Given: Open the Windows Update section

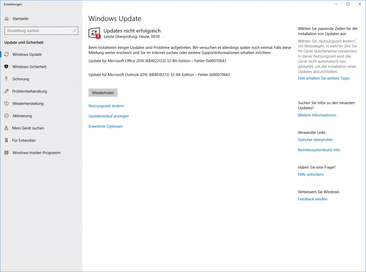Looking at the screenshot, I should 41,55.
